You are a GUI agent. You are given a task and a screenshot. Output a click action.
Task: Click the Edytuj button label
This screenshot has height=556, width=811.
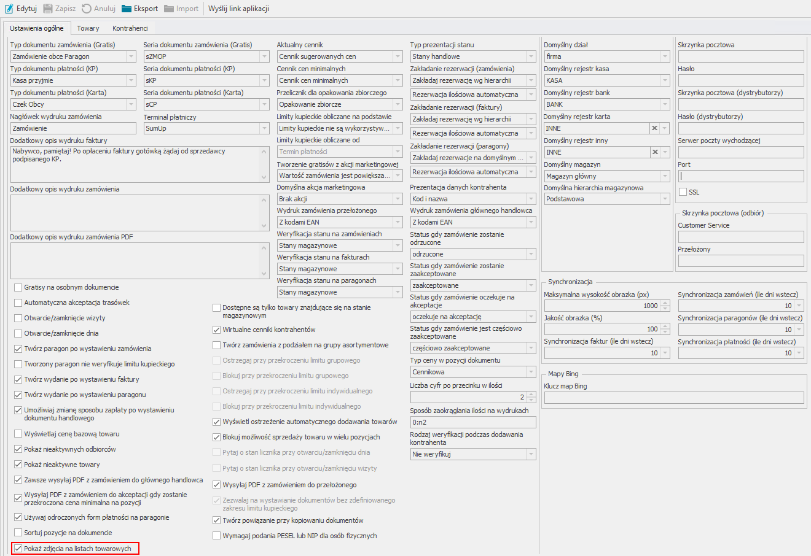(x=26, y=9)
